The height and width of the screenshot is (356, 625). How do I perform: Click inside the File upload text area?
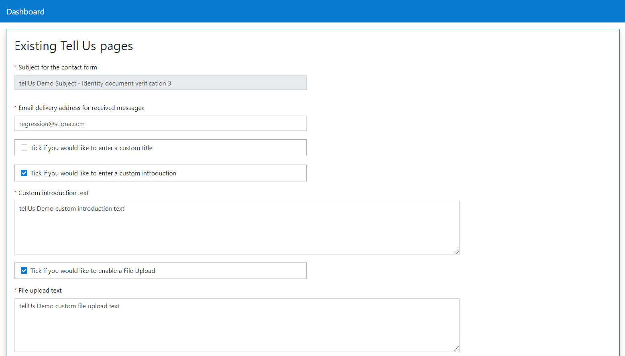point(237,325)
